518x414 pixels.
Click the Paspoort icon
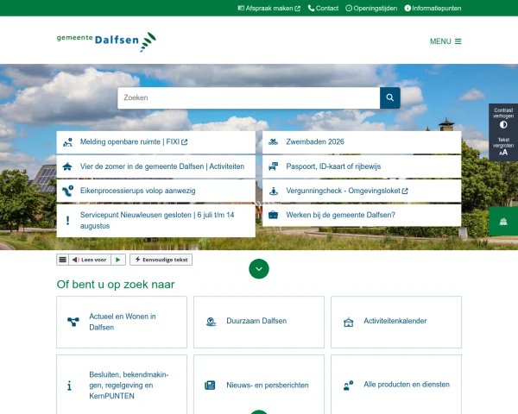tap(273, 166)
